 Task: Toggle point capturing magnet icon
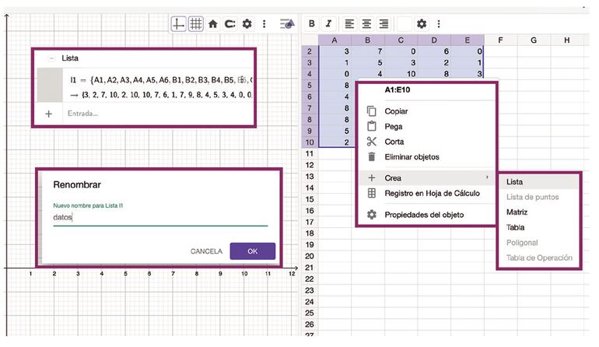click(230, 24)
